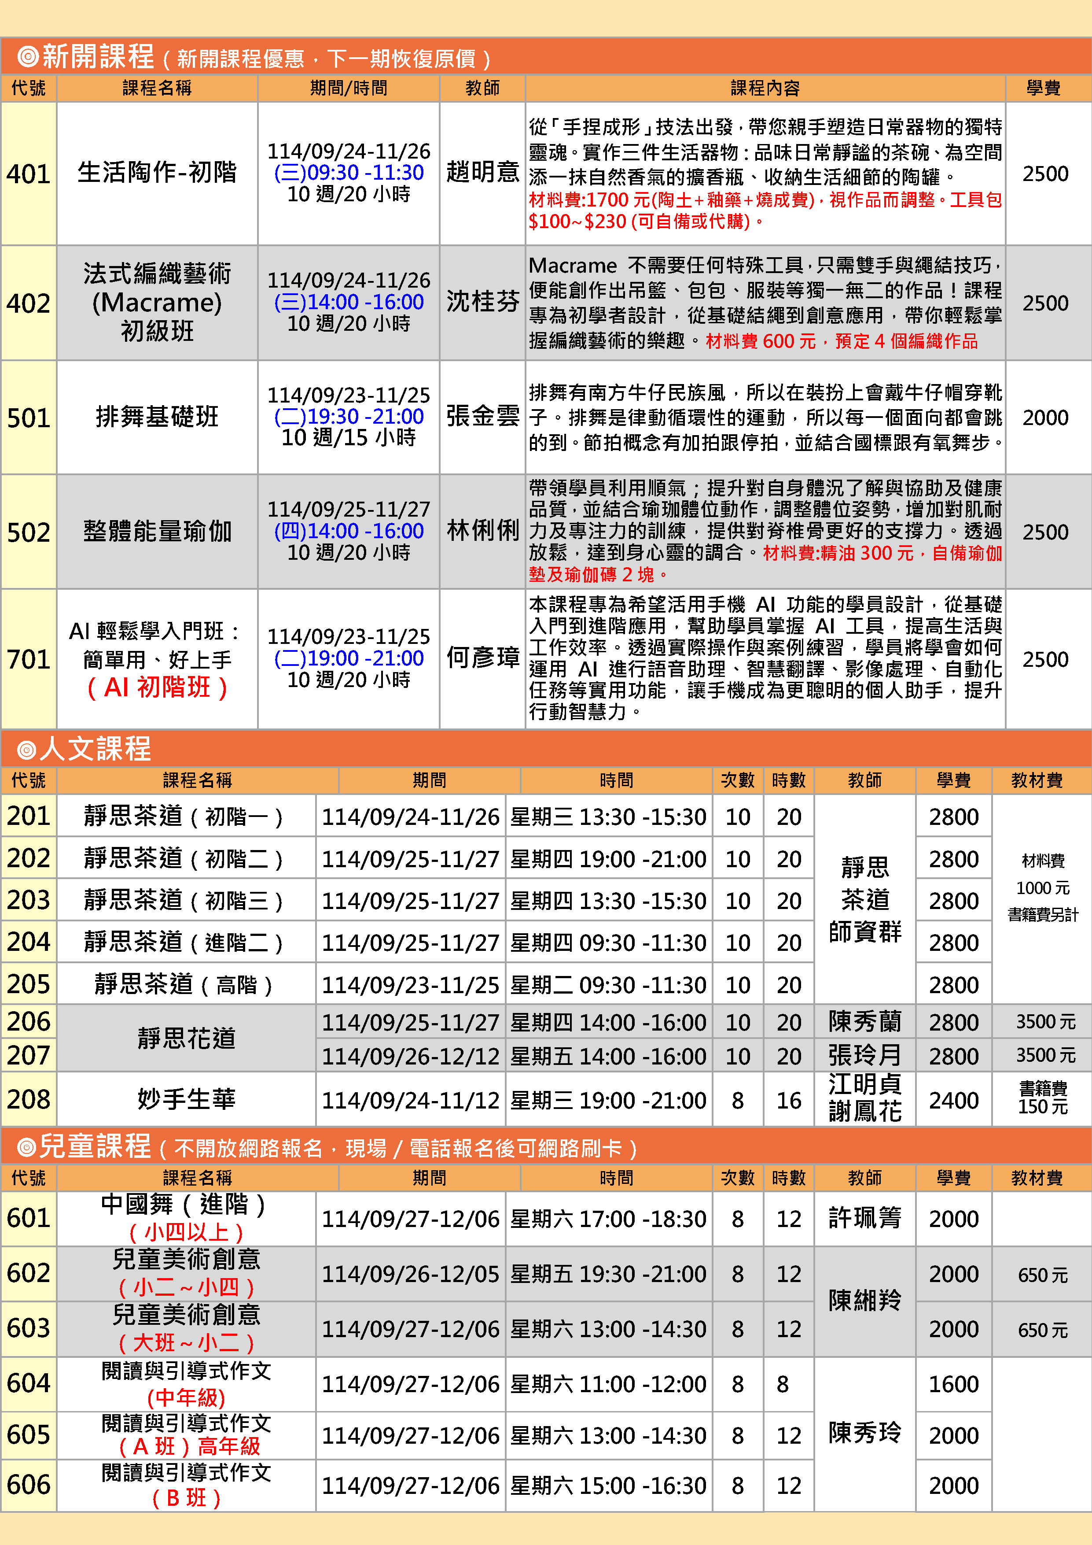Click course name 靜思茶道（進階二）

[184, 943]
